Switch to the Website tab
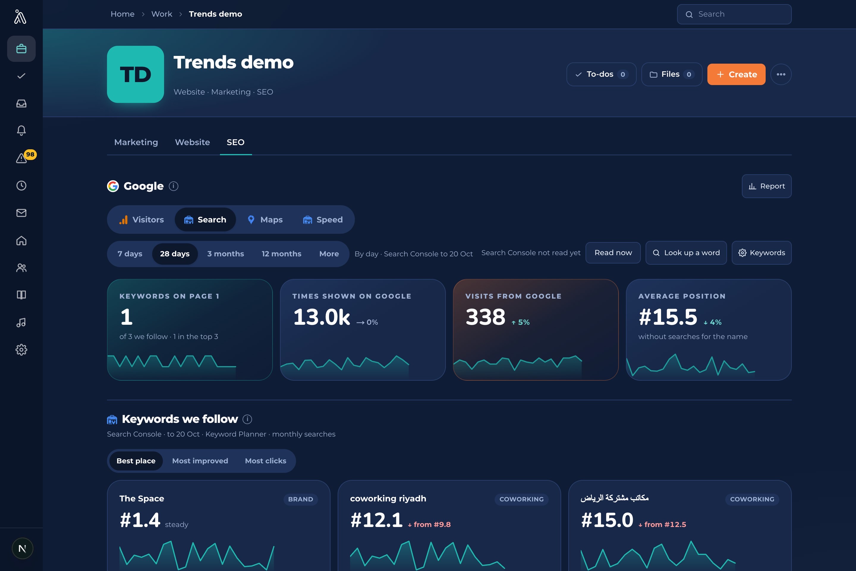This screenshot has width=856, height=571. point(193,142)
